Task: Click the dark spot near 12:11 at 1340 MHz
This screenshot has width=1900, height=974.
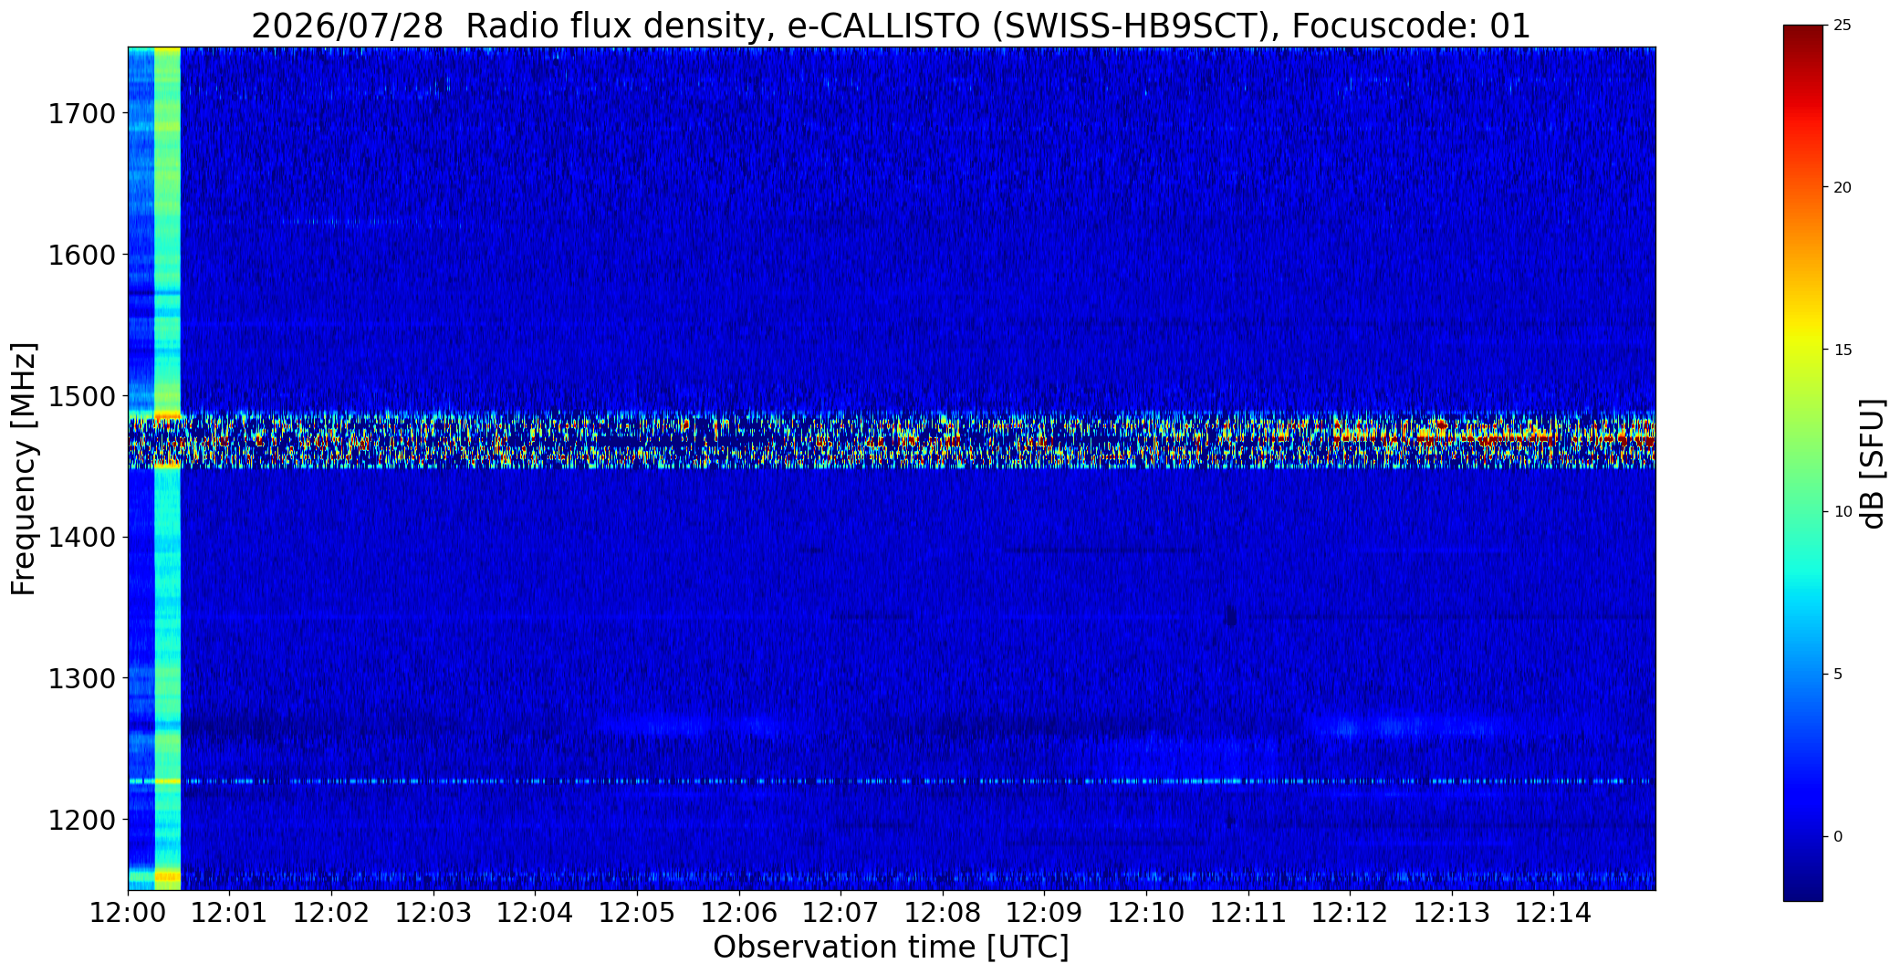Action: [x=1230, y=616]
